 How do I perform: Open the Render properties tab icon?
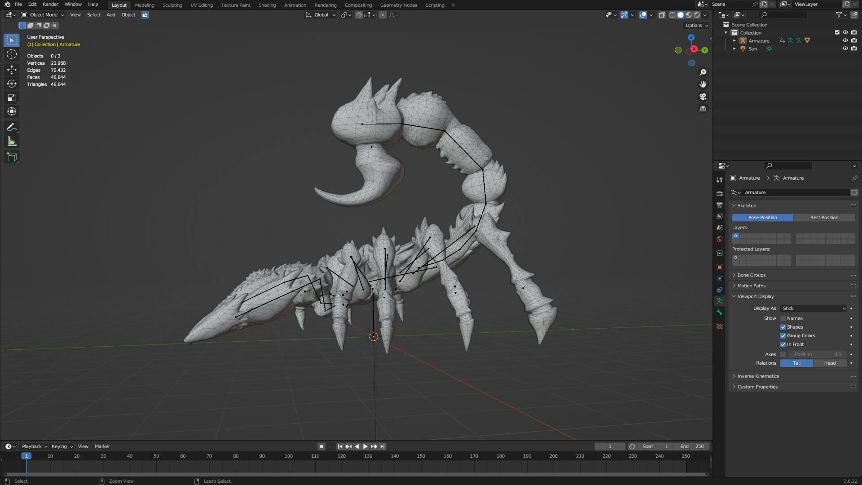tap(720, 194)
